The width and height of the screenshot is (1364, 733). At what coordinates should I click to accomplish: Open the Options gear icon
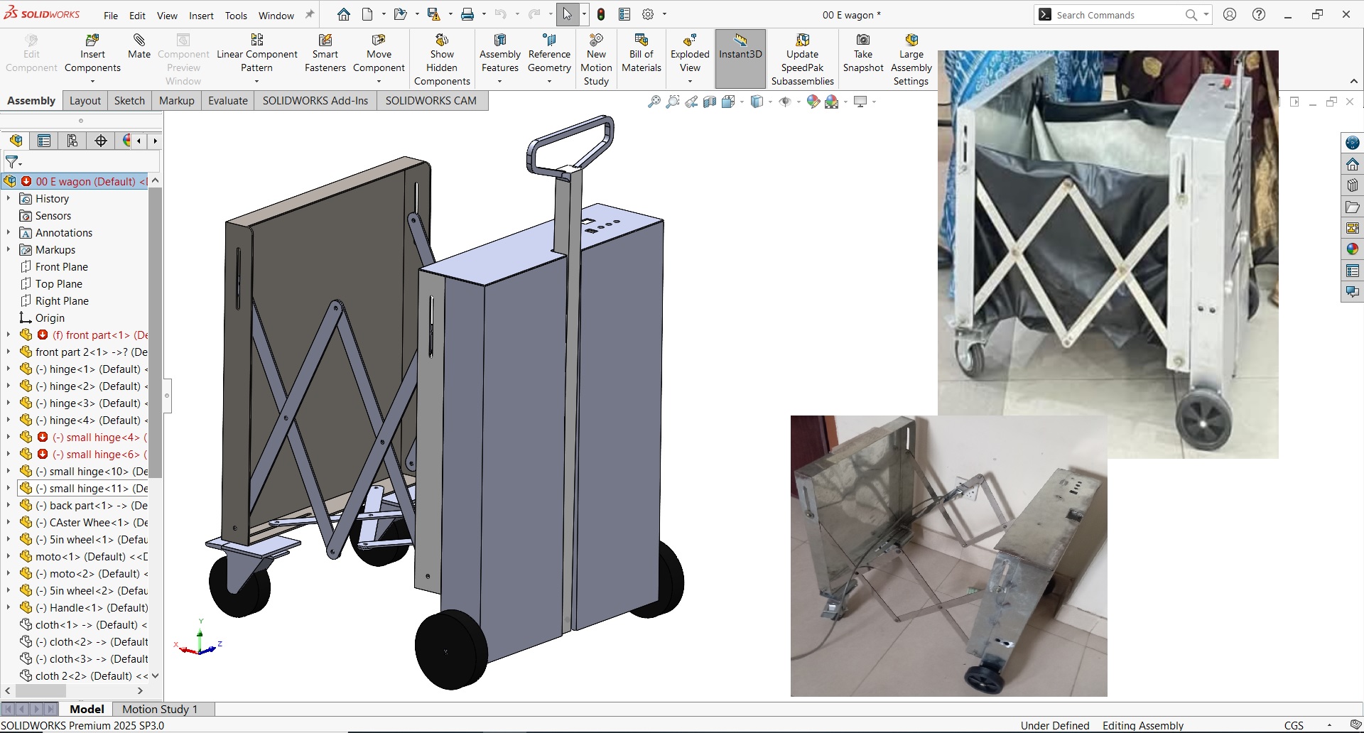point(648,14)
